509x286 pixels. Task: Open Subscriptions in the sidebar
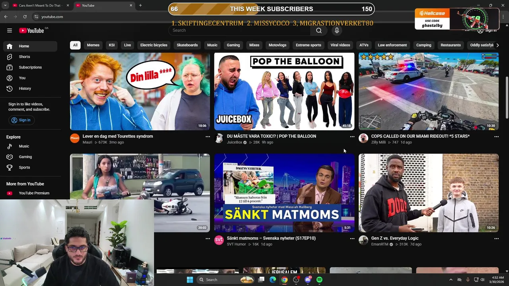(30, 67)
